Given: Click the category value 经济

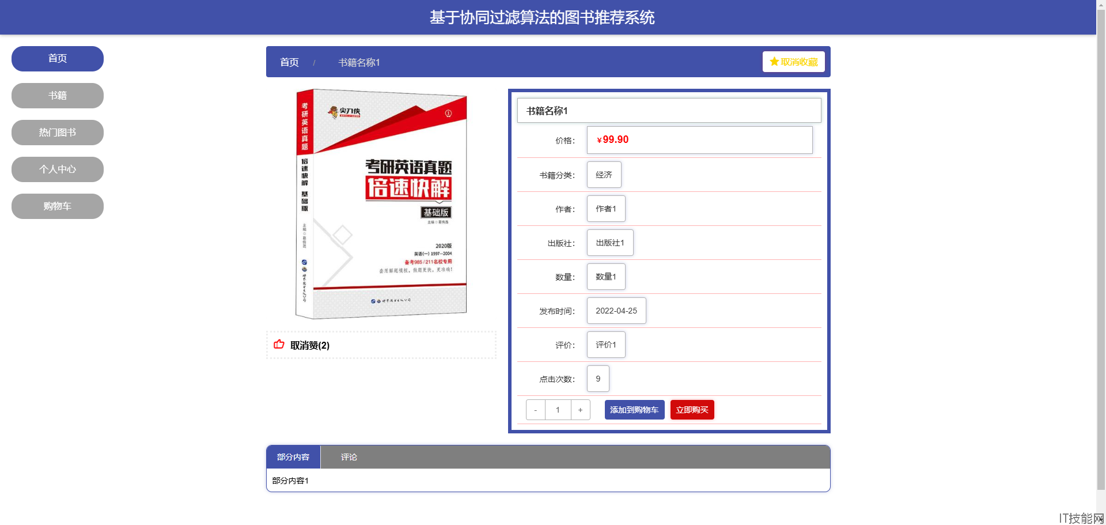Looking at the screenshot, I should pos(604,175).
